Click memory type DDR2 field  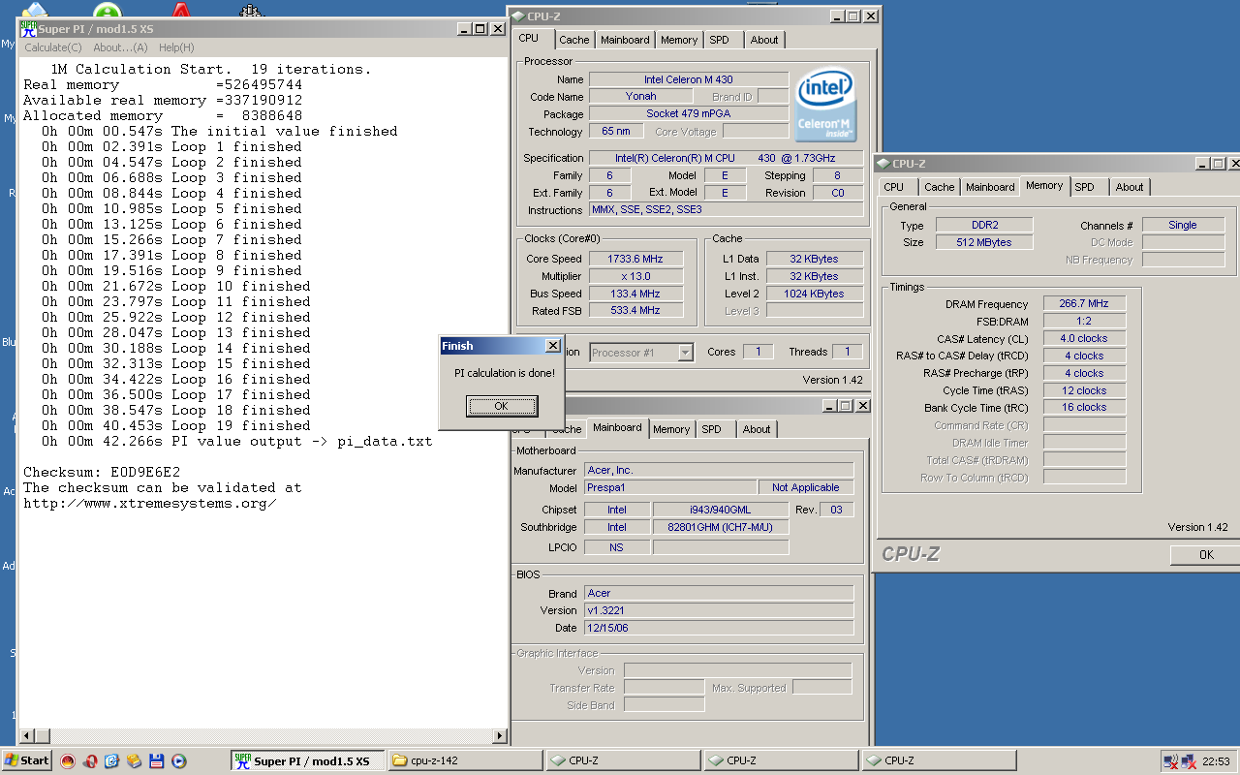point(984,225)
